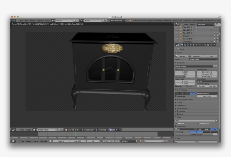Open the Object Data triangle icon
231x157 pixels.
[x=203, y=45]
